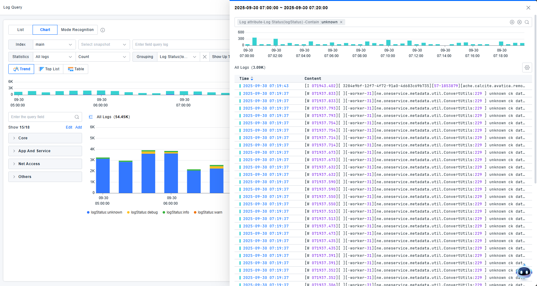Click the info icon beside Mode Recognition
The image size is (537, 286).
click(x=103, y=30)
